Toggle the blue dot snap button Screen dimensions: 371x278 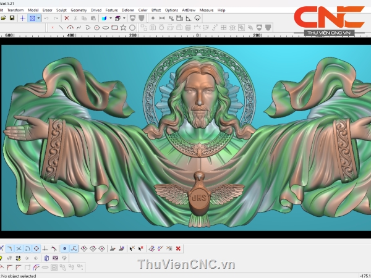64,248
